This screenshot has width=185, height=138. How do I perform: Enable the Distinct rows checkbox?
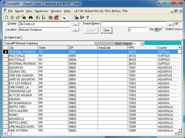(163, 29)
